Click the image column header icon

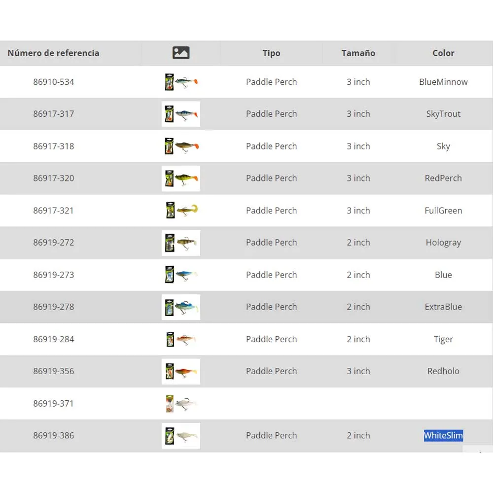(181, 53)
